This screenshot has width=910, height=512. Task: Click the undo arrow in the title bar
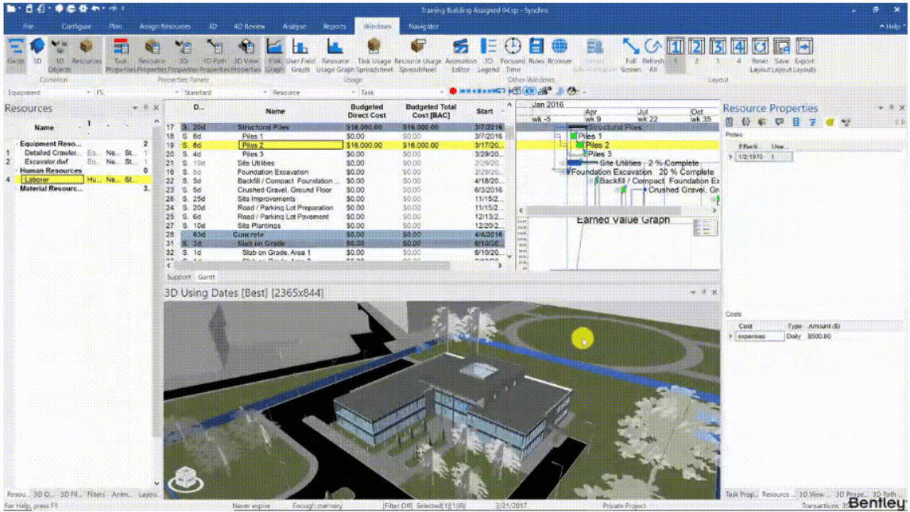[95, 9]
